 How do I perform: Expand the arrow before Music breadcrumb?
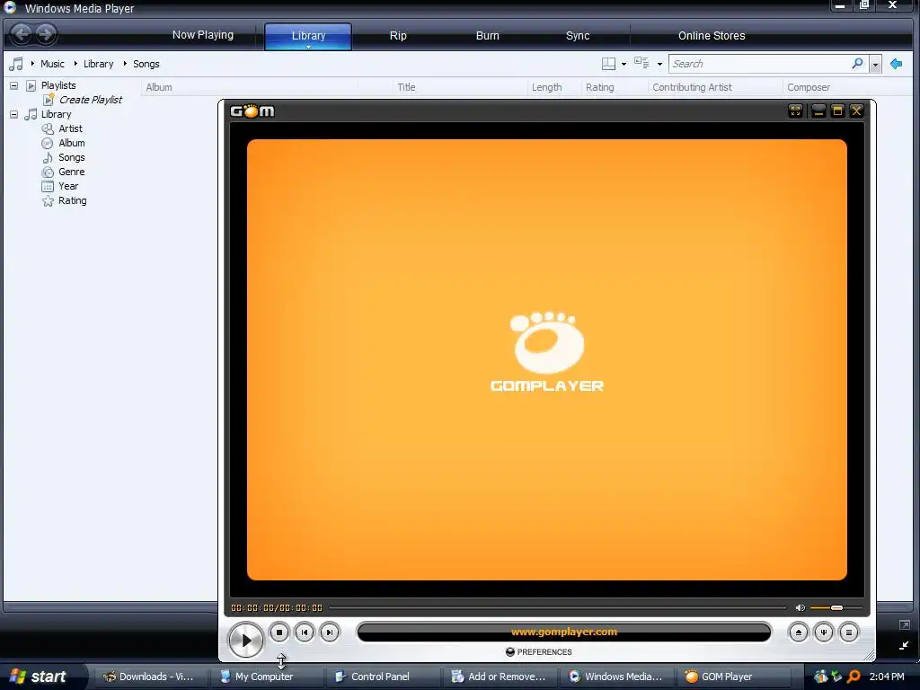tap(31, 64)
